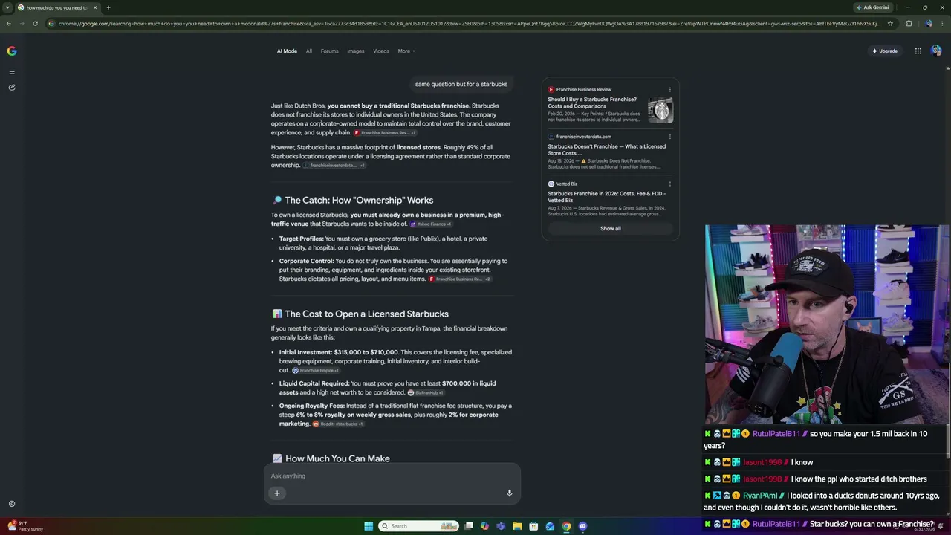
Task: Open the tab search dropdown arrow
Action: pos(7,7)
